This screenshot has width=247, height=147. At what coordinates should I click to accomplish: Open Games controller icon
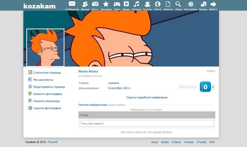[117, 4]
